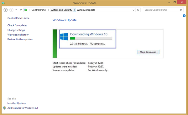This screenshot has width=188, height=115.
Task: Click For Windows only text
Action: [98, 70]
